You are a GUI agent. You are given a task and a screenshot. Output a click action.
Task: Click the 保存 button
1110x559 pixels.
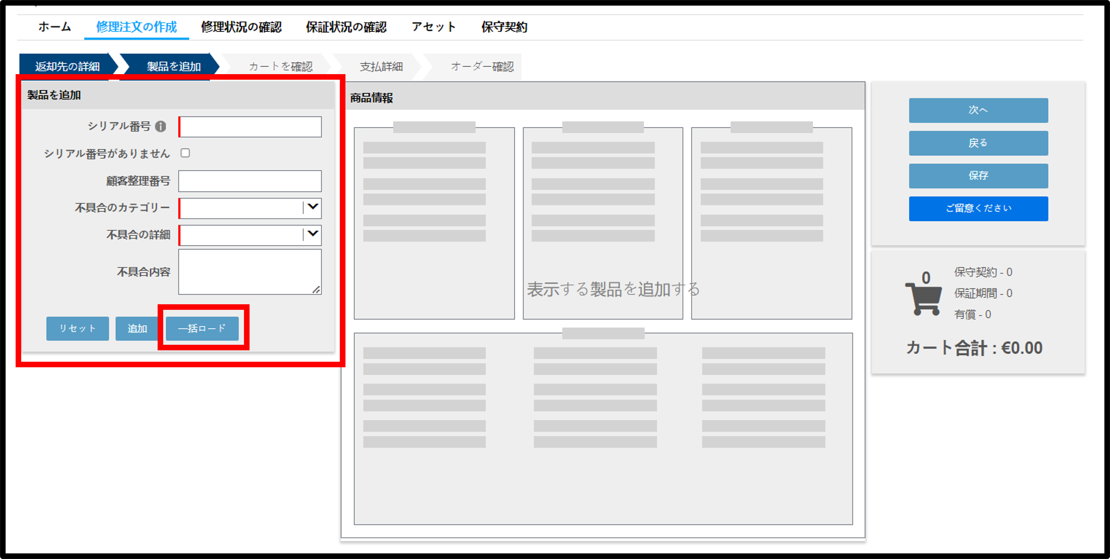click(x=979, y=176)
